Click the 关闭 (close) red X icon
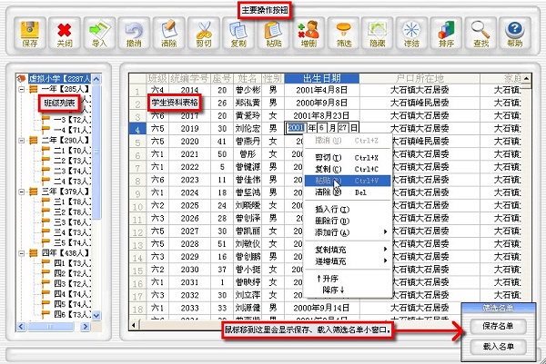546x364 pixels. pos(65,34)
